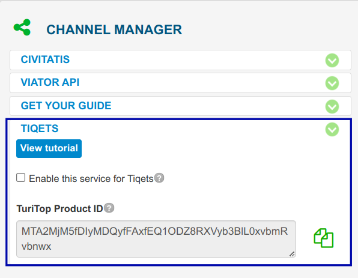Click the TuriTop Product ID label

pyautogui.click(x=60, y=208)
